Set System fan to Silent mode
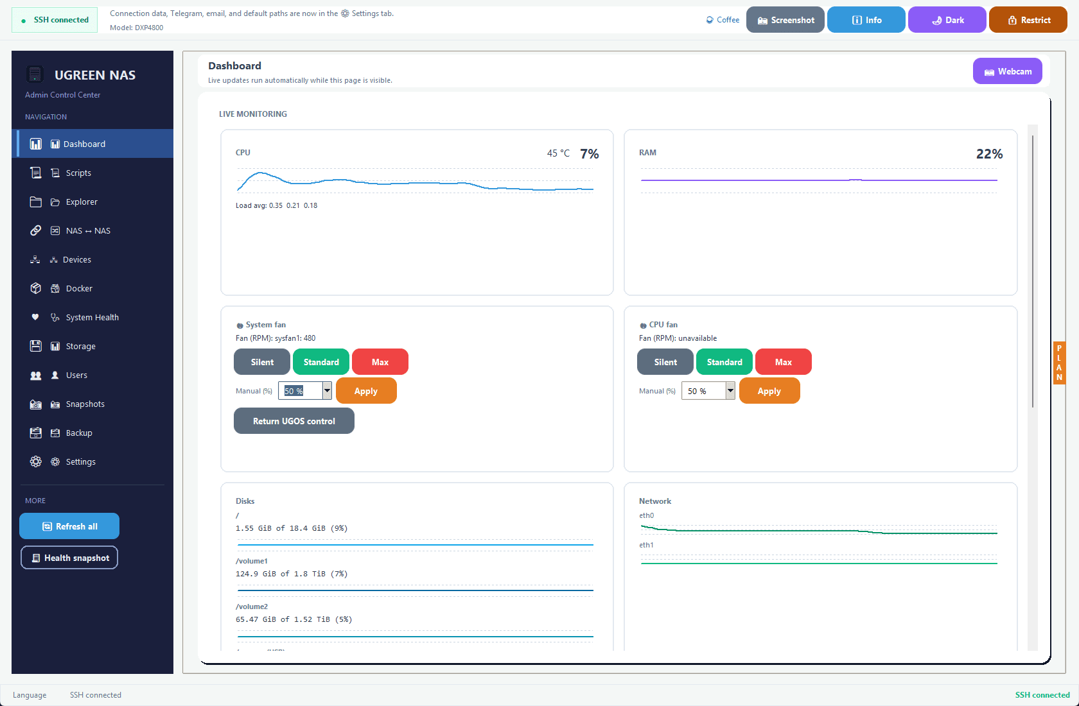 click(262, 362)
